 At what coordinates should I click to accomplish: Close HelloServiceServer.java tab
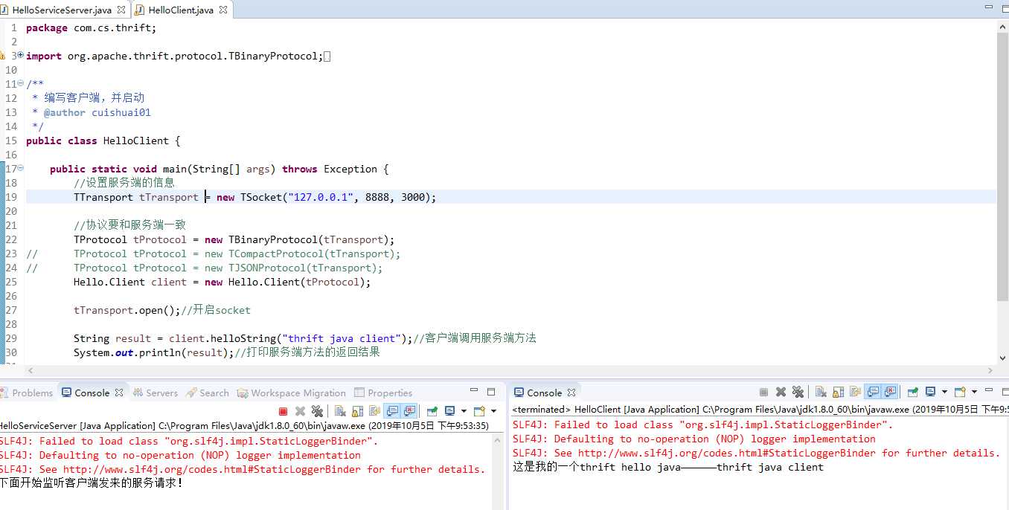(x=121, y=10)
